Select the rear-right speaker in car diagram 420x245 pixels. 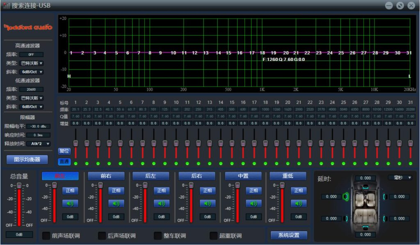[384, 218]
